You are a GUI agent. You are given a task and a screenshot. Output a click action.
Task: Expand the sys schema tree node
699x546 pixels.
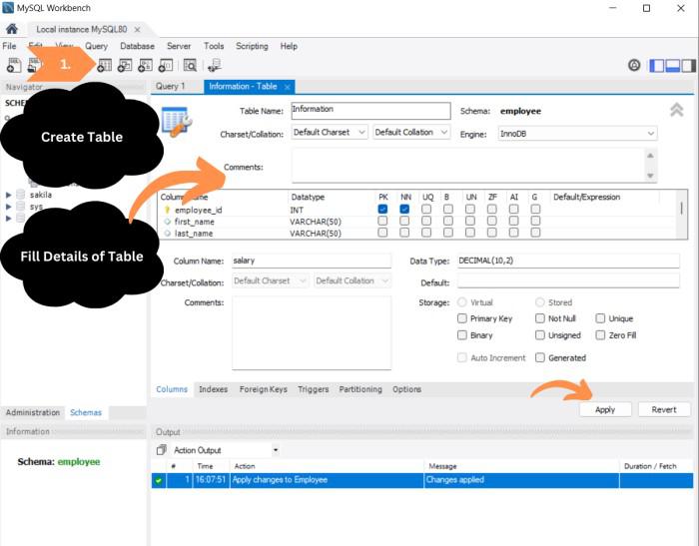click(8, 207)
